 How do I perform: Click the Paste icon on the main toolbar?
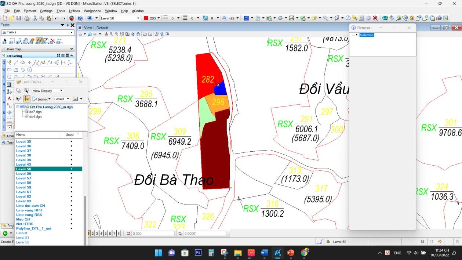coord(48,18)
